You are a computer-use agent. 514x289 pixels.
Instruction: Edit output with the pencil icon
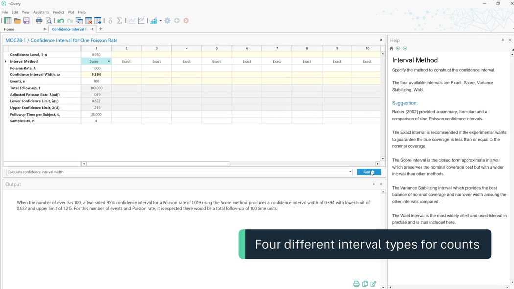374,284
